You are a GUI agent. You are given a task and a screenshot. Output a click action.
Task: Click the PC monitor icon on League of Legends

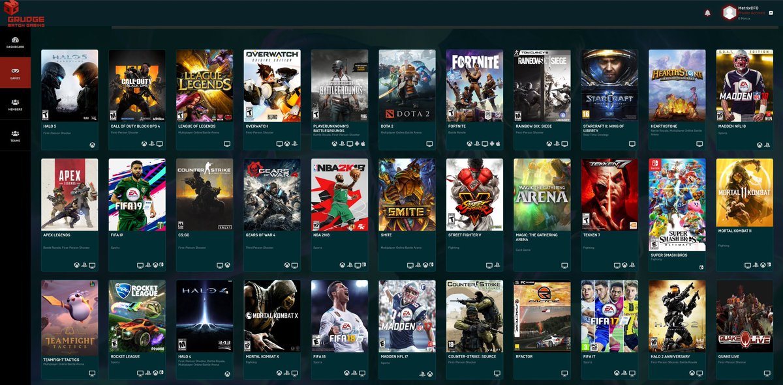[x=227, y=143]
